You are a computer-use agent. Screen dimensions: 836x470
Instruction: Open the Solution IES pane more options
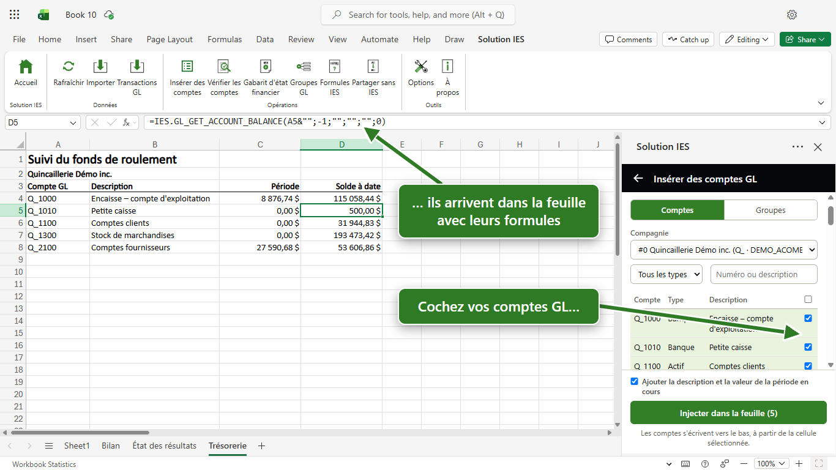click(797, 147)
